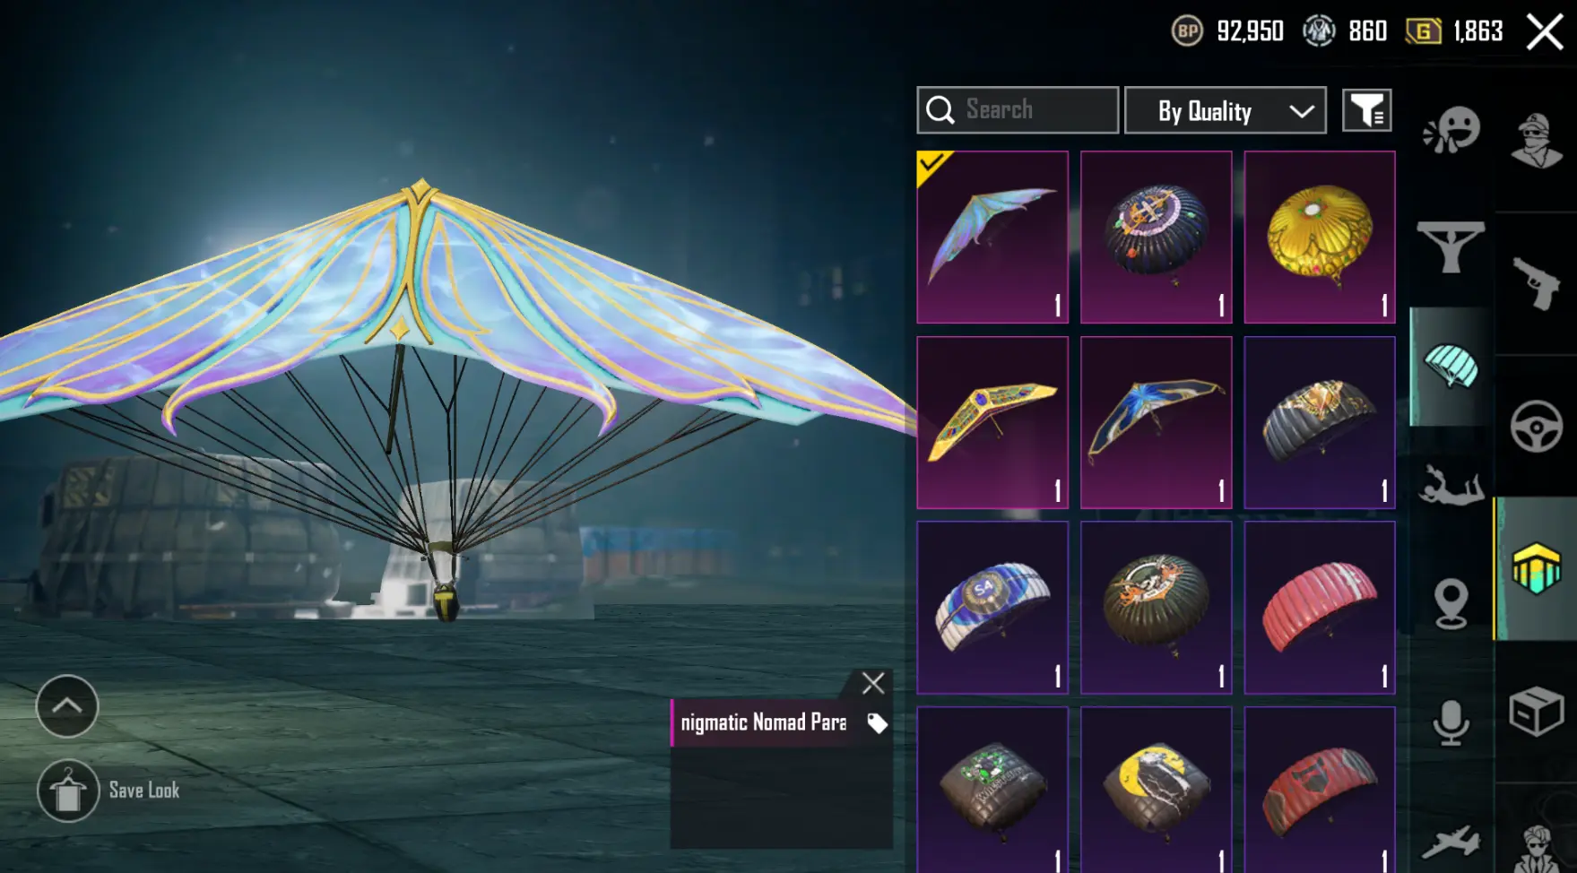
Task: Expand the upward chevron panel button
Action: (x=67, y=706)
